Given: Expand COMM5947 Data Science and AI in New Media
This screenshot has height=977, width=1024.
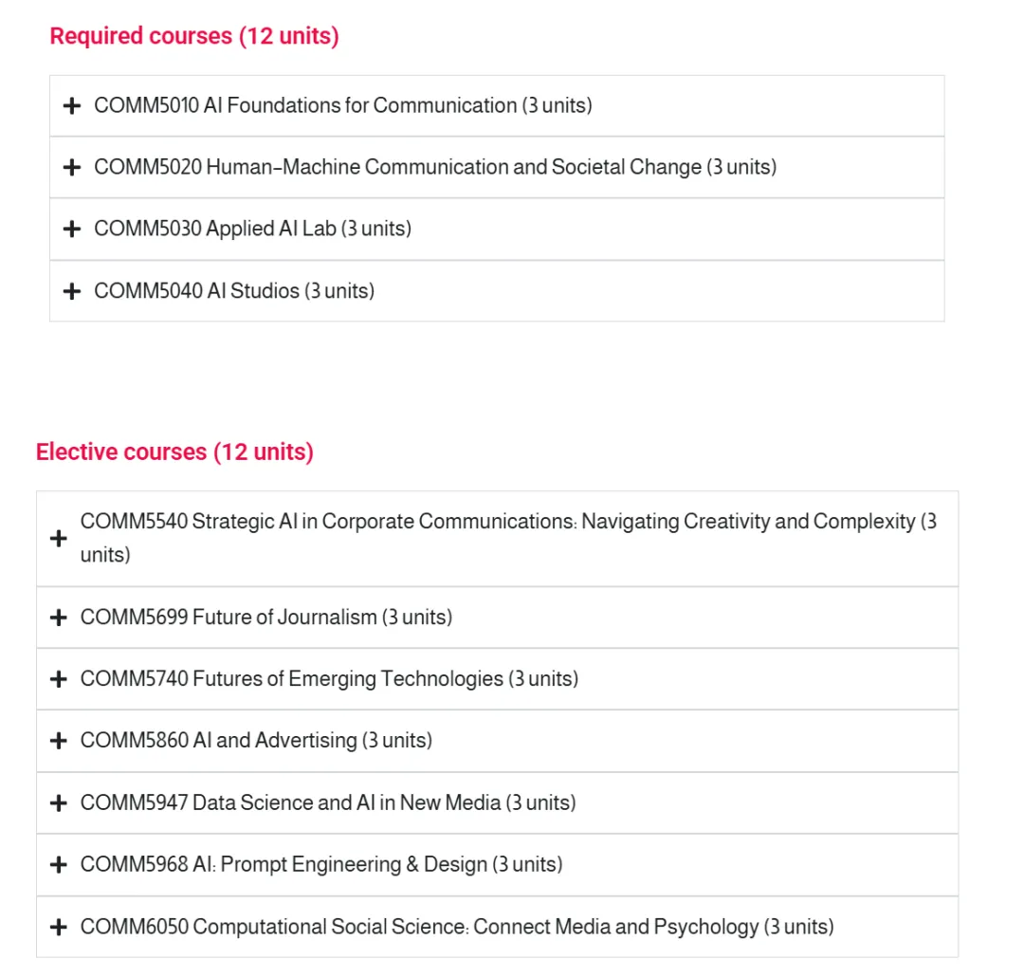Looking at the screenshot, I should 497,802.
